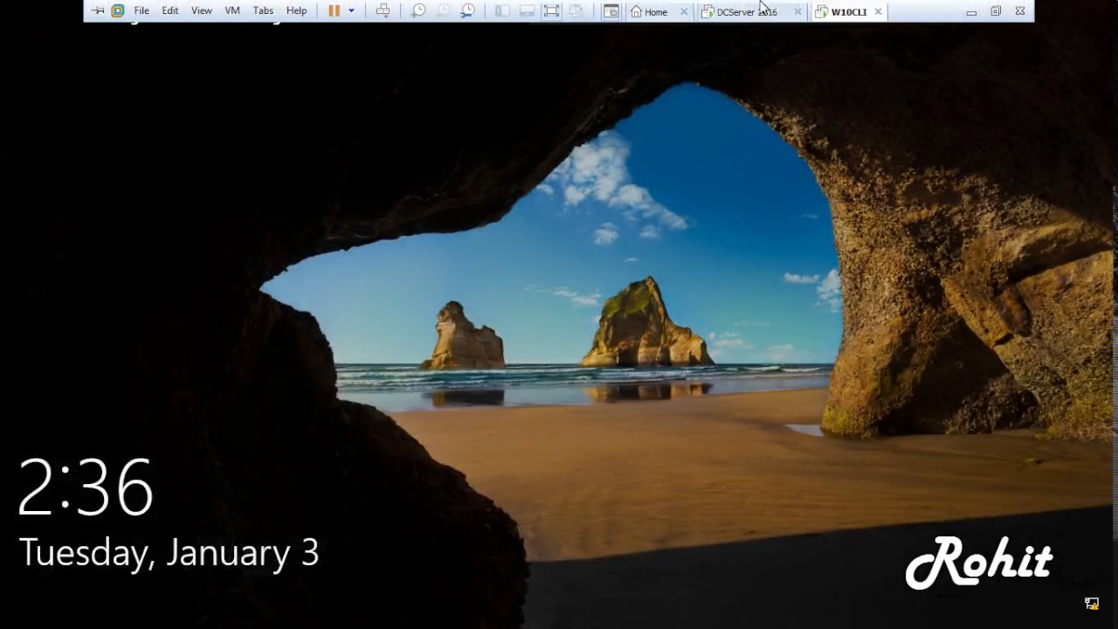Expand the power options dropdown arrow
1118x629 pixels.
(x=351, y=11)
